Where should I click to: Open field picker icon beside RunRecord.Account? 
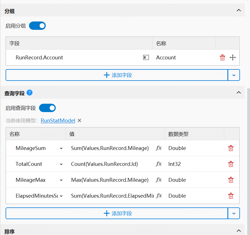click(x=146, y=57)
